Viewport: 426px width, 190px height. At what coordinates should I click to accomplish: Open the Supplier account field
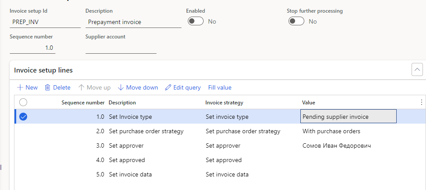pyautogui.click(x=121, y=48)
